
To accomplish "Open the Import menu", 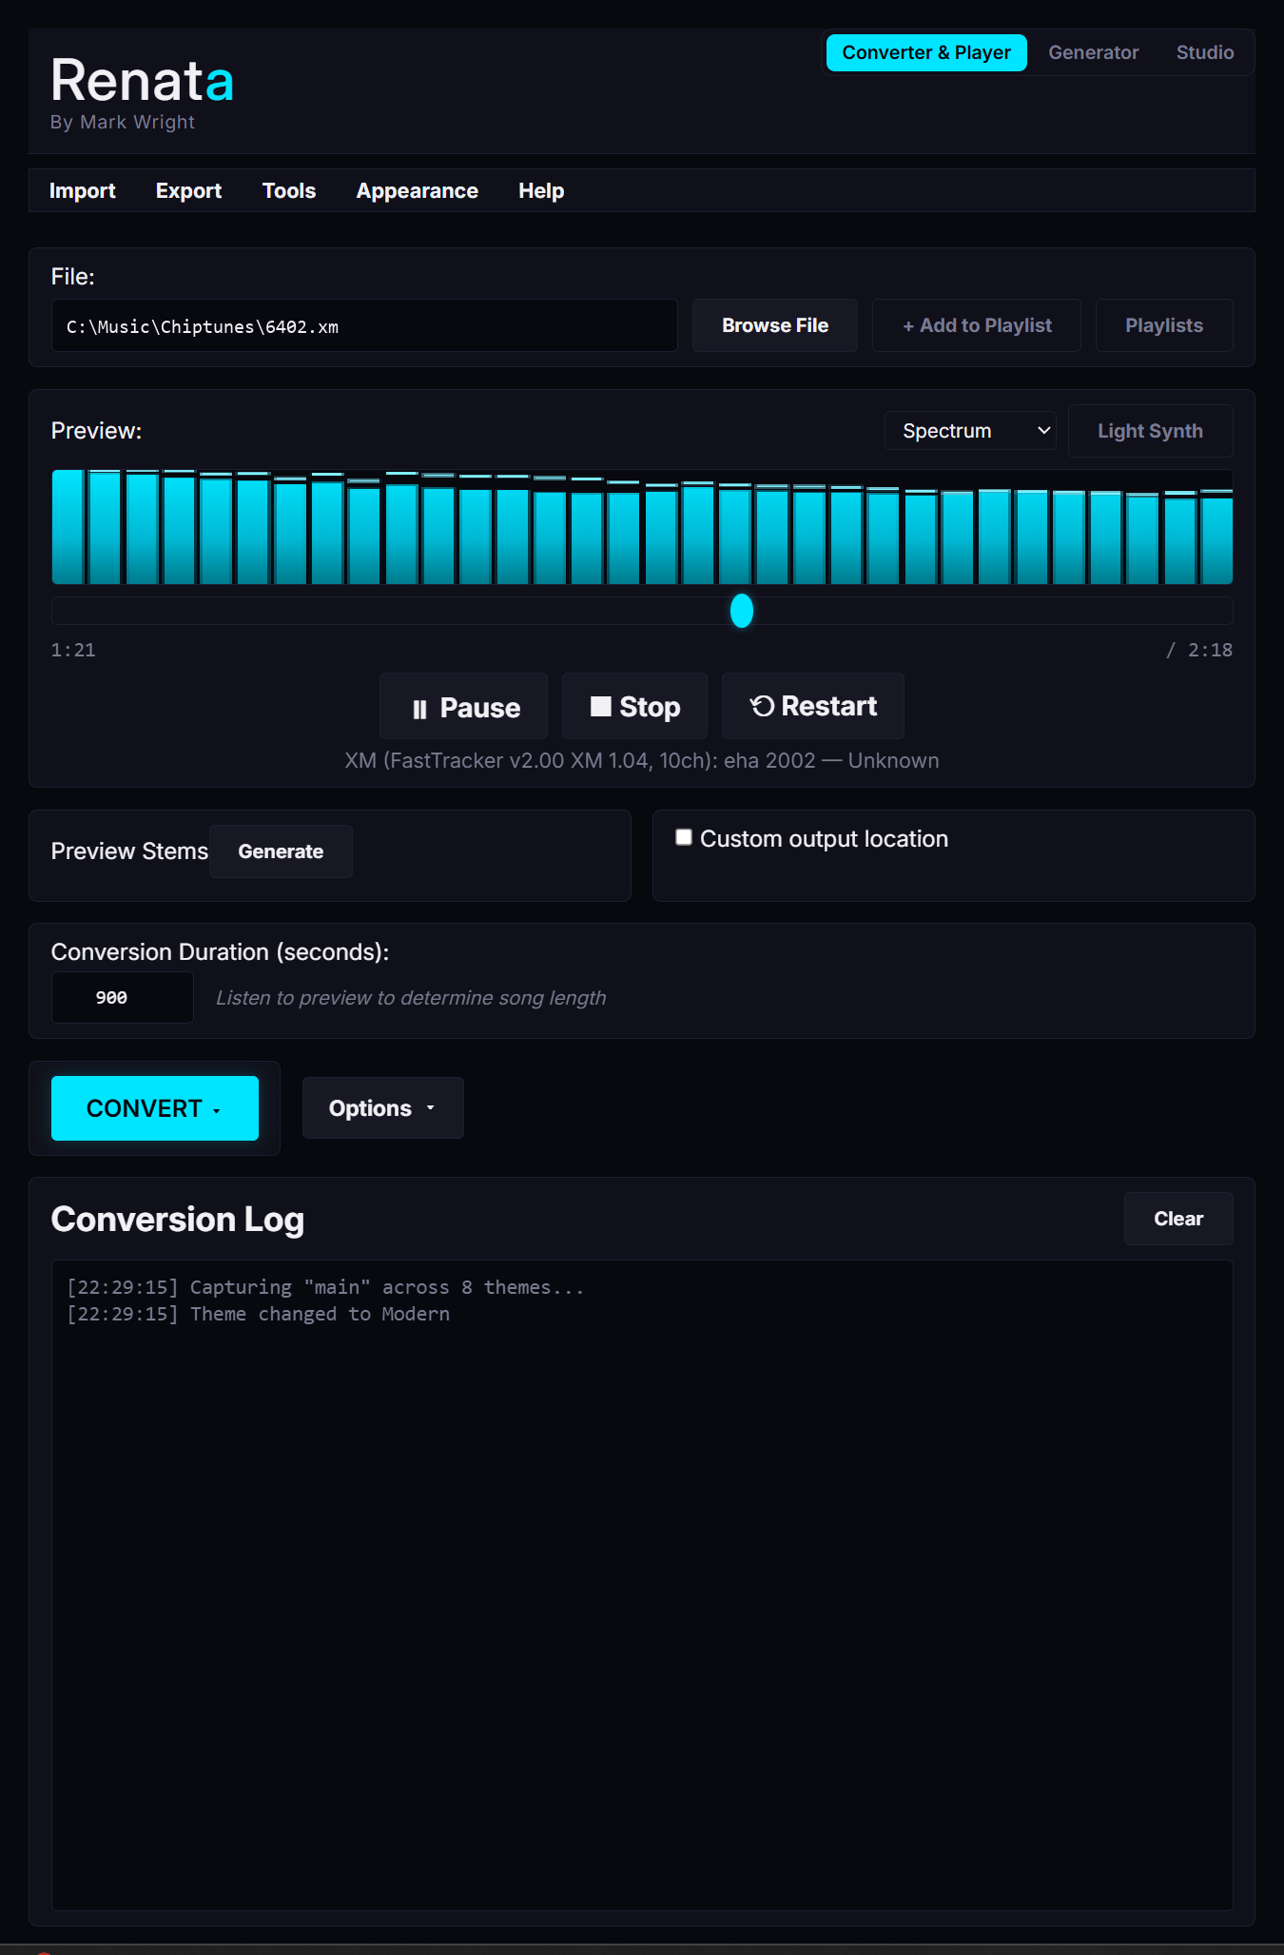I will tap(83, 191).
